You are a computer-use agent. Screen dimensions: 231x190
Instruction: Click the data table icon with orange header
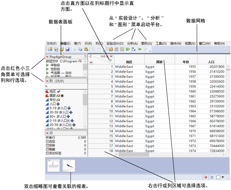[111, 49]
